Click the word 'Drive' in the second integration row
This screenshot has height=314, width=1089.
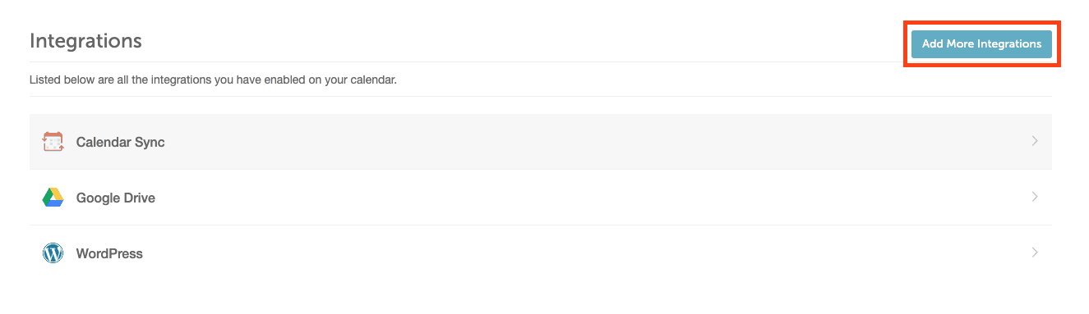click(136, 198)
